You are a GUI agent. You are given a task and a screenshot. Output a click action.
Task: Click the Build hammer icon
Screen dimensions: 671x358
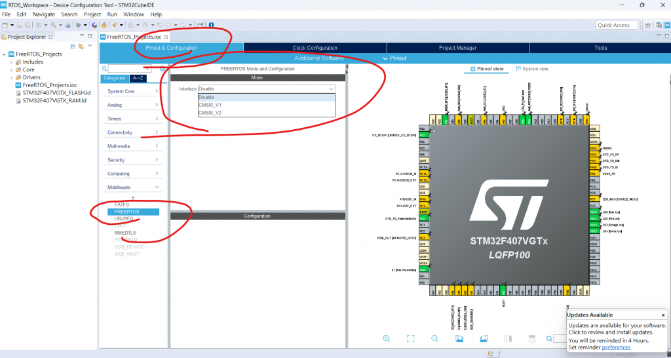(53, 25)
